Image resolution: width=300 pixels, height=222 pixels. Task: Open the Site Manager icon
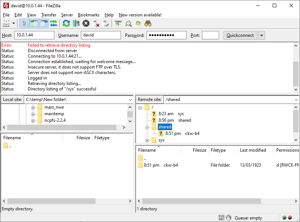click(6, 24)
